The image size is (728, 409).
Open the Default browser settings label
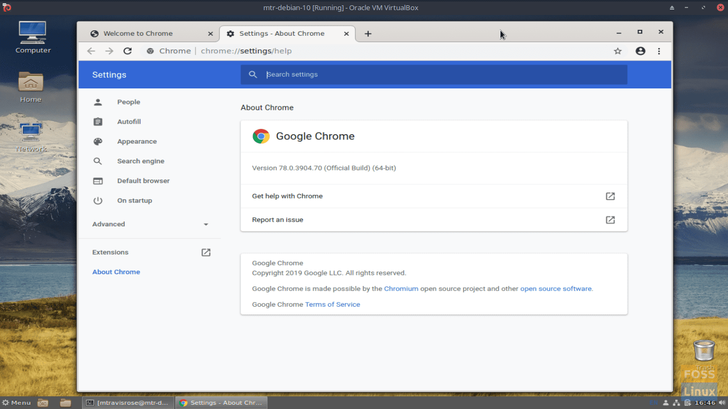point(143,181)
